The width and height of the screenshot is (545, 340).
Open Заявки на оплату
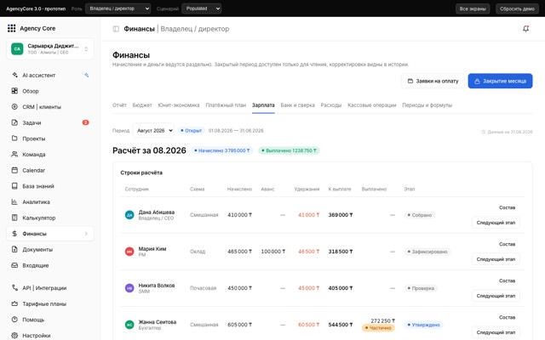[433, 81]
